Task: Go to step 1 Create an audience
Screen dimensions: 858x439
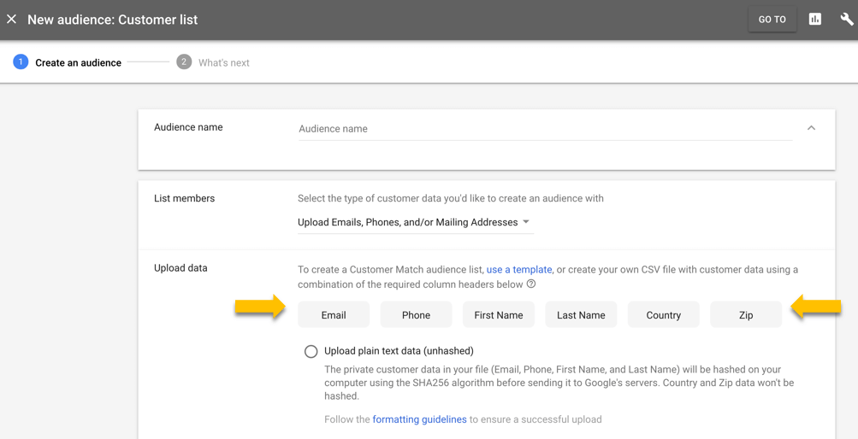Action: 68,62
